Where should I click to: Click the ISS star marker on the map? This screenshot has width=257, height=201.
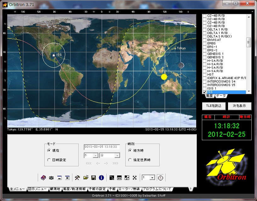point(54,55)
